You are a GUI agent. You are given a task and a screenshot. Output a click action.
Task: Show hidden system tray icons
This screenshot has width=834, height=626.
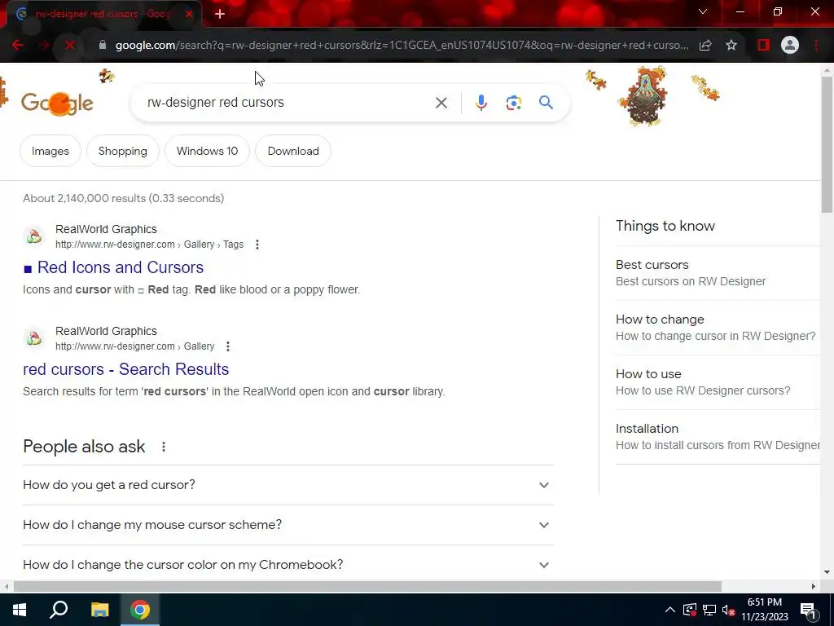[x=670, y=610]
